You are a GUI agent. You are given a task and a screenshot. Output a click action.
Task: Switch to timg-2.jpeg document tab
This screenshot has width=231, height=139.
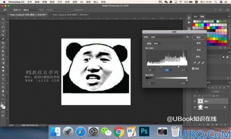29,15
